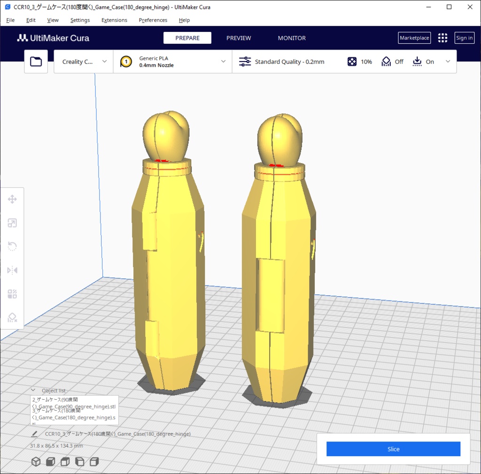
Task: Activate the support blocker tool
Action: point(13,317)
